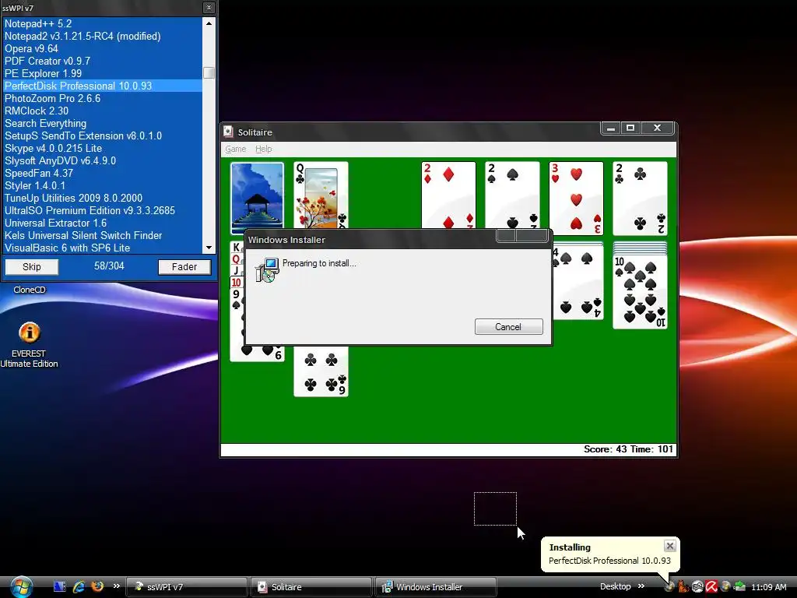The height and width of the screenshot is (598, 797).
Task: Select the clubs card below the dialog
Action: [321, 371]
